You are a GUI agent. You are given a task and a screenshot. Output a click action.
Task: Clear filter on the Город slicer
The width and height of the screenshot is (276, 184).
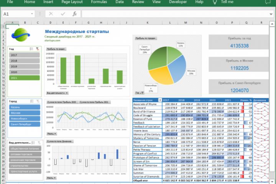(38, 101)
